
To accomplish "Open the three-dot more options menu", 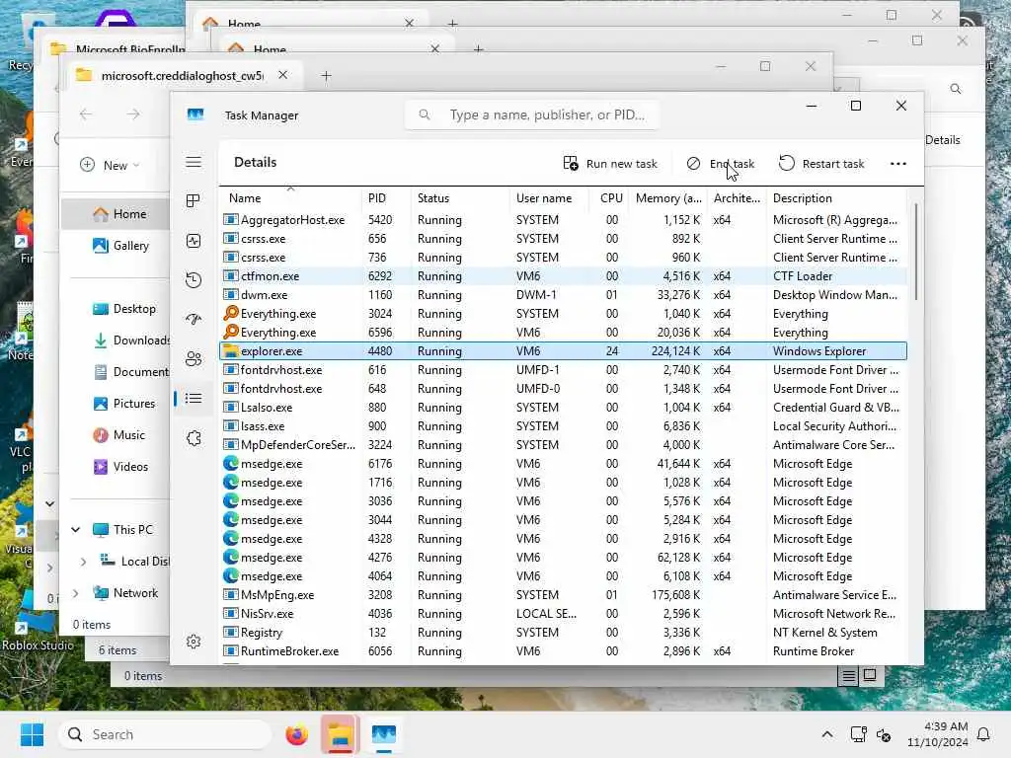I will coord(898,164).
